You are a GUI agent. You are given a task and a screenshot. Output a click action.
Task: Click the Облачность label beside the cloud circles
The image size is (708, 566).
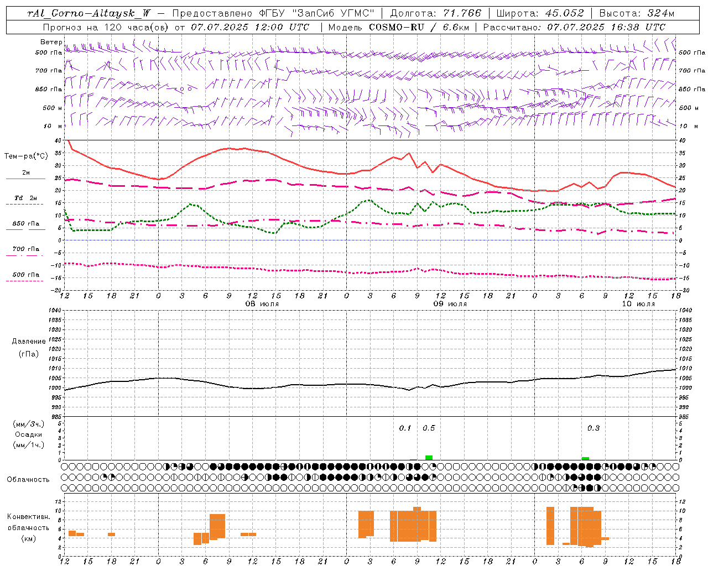coord(28,480)
